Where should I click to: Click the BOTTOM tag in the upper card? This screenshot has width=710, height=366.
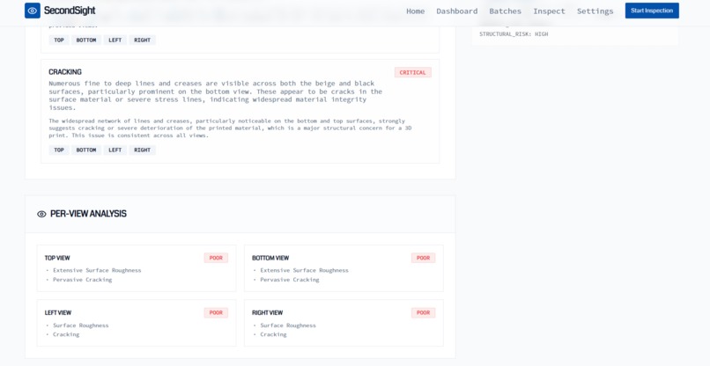pos(86,40)
